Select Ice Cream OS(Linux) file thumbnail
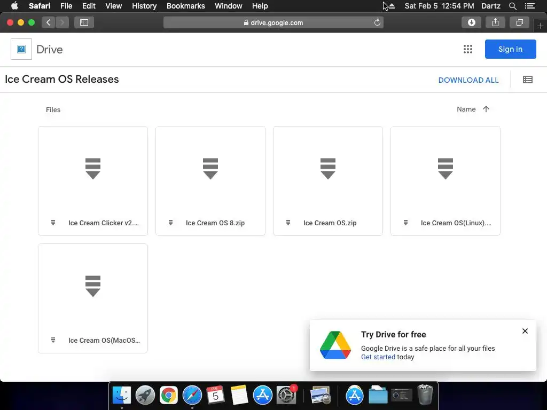547x410 pixels. (x=446, y=169)
